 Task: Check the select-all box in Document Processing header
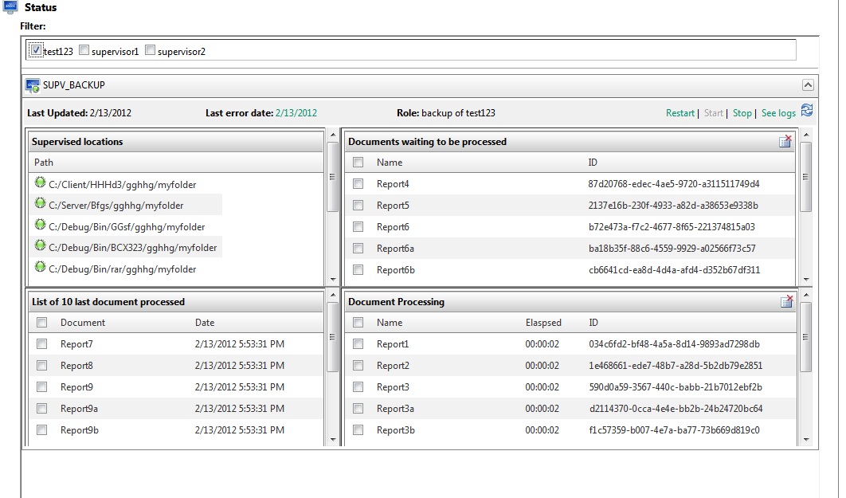(358, 323)
